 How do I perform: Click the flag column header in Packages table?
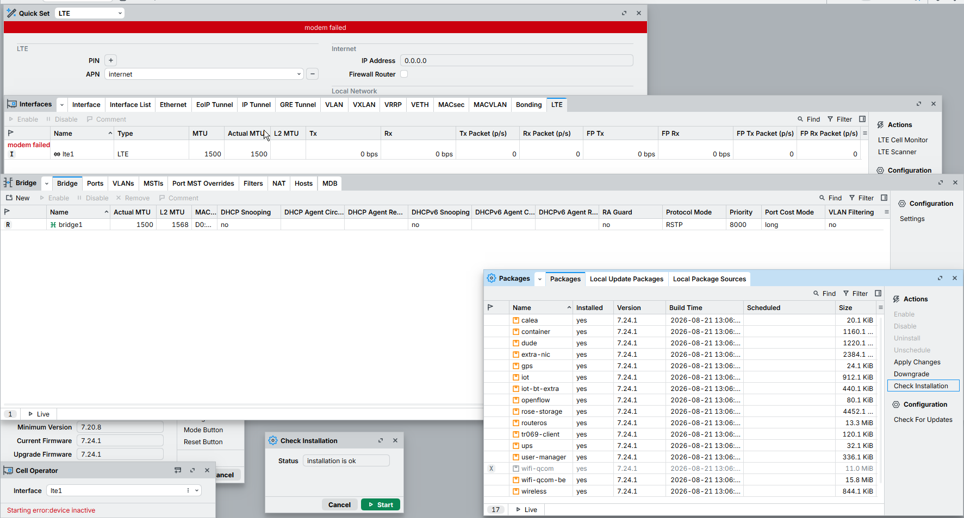(490, 307)
